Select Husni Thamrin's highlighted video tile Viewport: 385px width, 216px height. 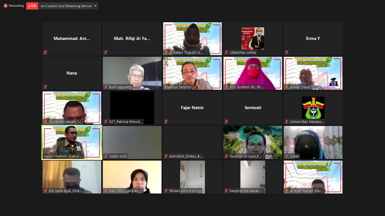[72, 142]
